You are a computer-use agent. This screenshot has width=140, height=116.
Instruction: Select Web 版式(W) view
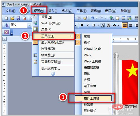click(x=53, y=23)
